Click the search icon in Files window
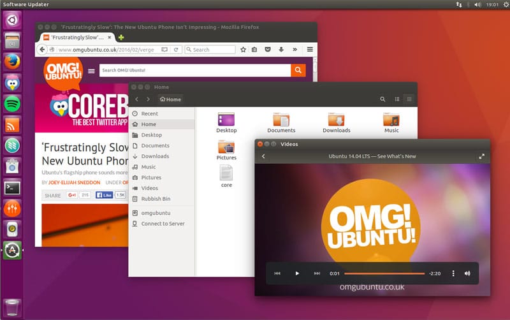This screenshot has height=320, width=510. pyautogui.click(x=382, y=99)
